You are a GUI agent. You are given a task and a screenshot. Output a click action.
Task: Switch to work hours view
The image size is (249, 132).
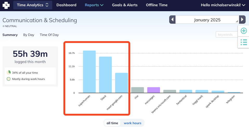tap(133, 123)
